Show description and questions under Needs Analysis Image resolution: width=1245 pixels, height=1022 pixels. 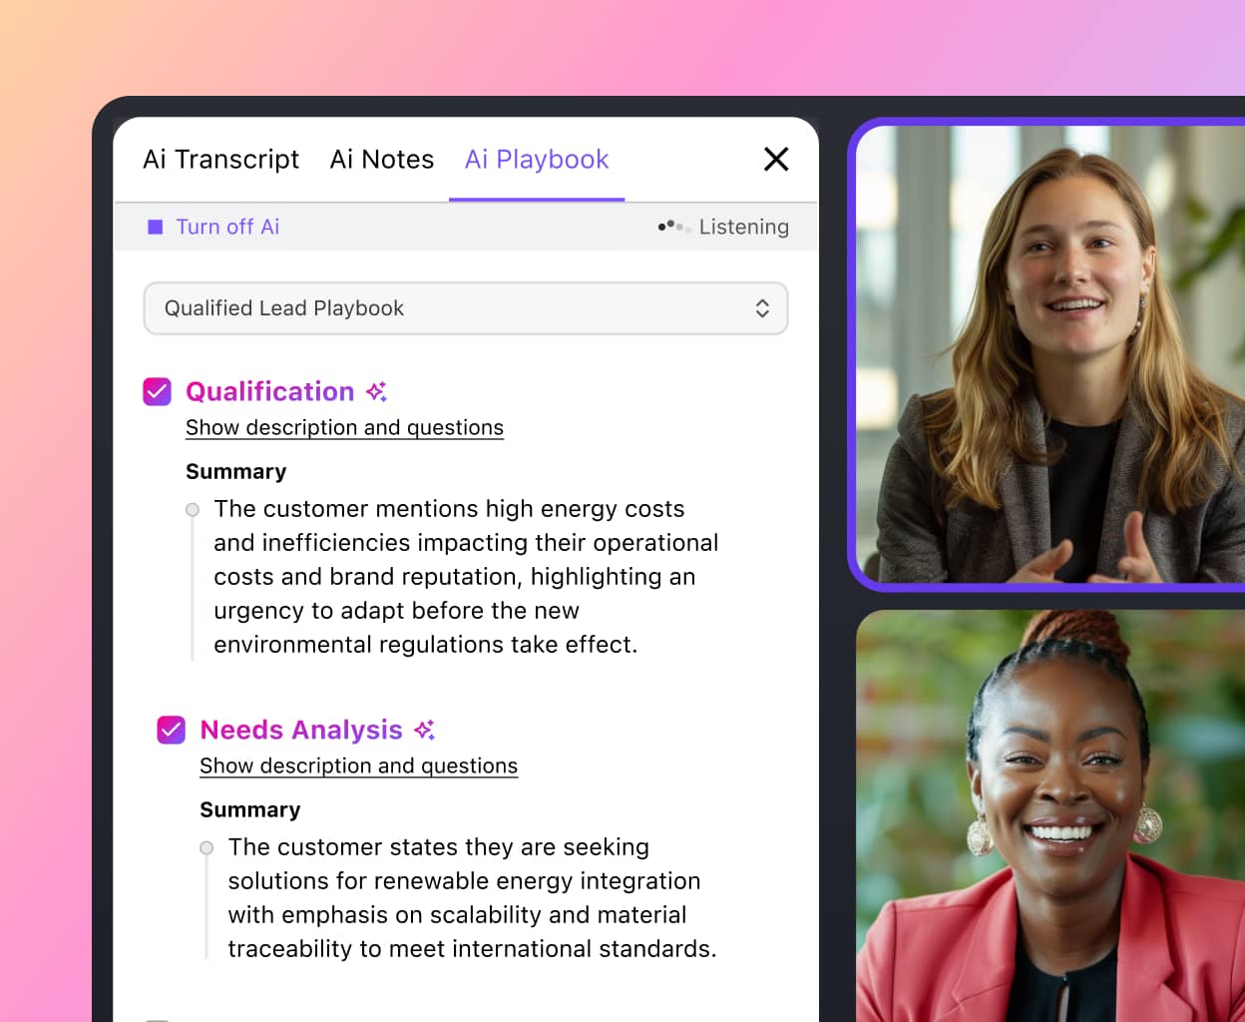coord(358,766)
